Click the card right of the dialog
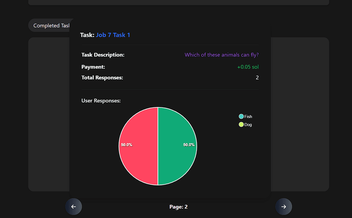The height and width of the screenshot is (218, 352). 300,114
